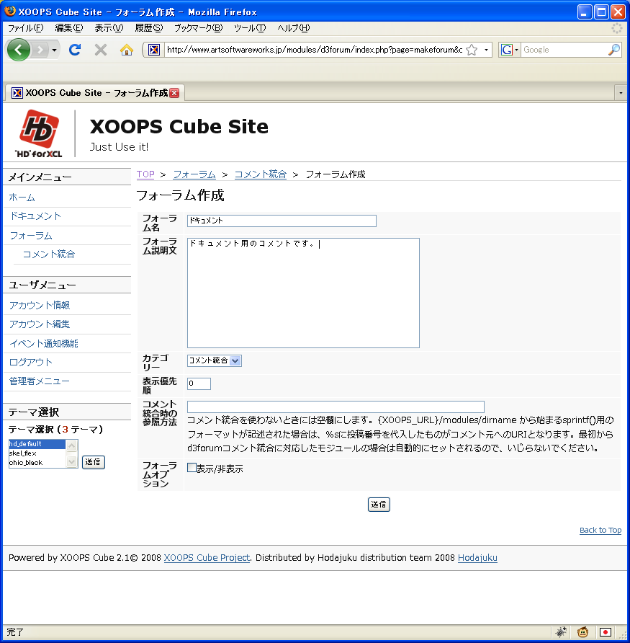Click the Reload page icon
630x643 pixels.
[x=74, y=50]
